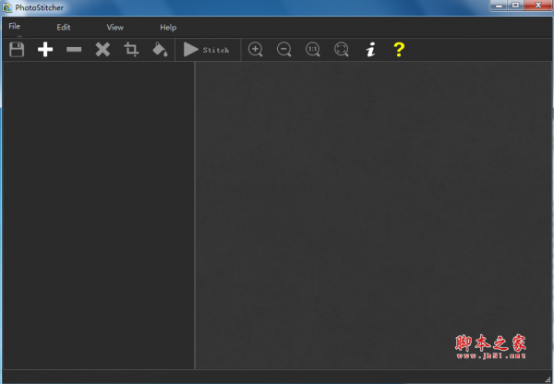This screenshot has height=384, width=554.
Task: Click the yellow question mark help icon
Action: pos(399,50)
